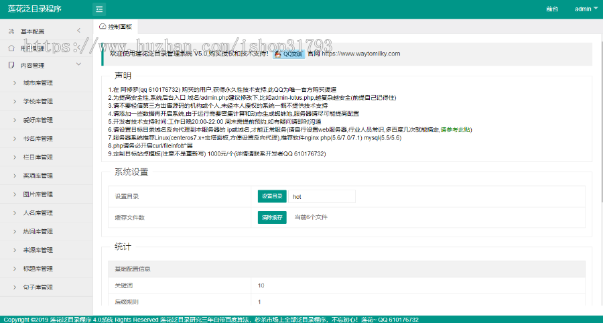Click the 关键词 row label

click(x=124, y=285)
